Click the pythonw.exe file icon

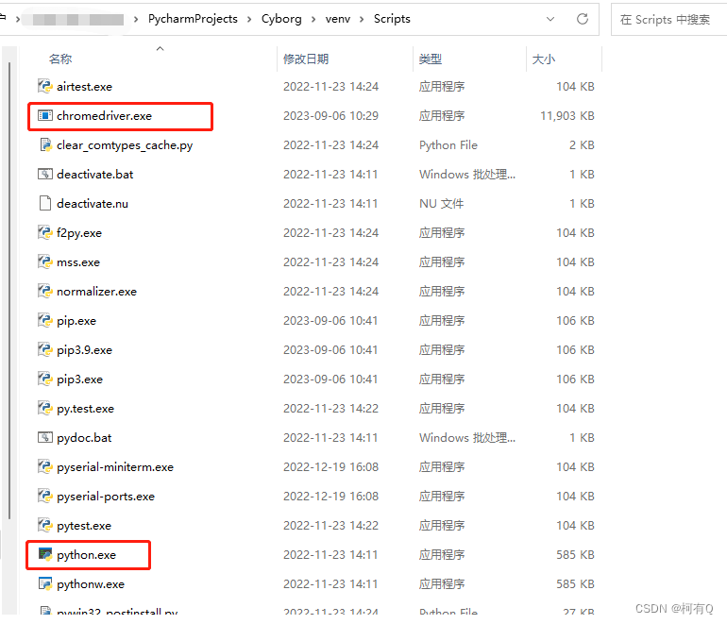click(45, 583)
